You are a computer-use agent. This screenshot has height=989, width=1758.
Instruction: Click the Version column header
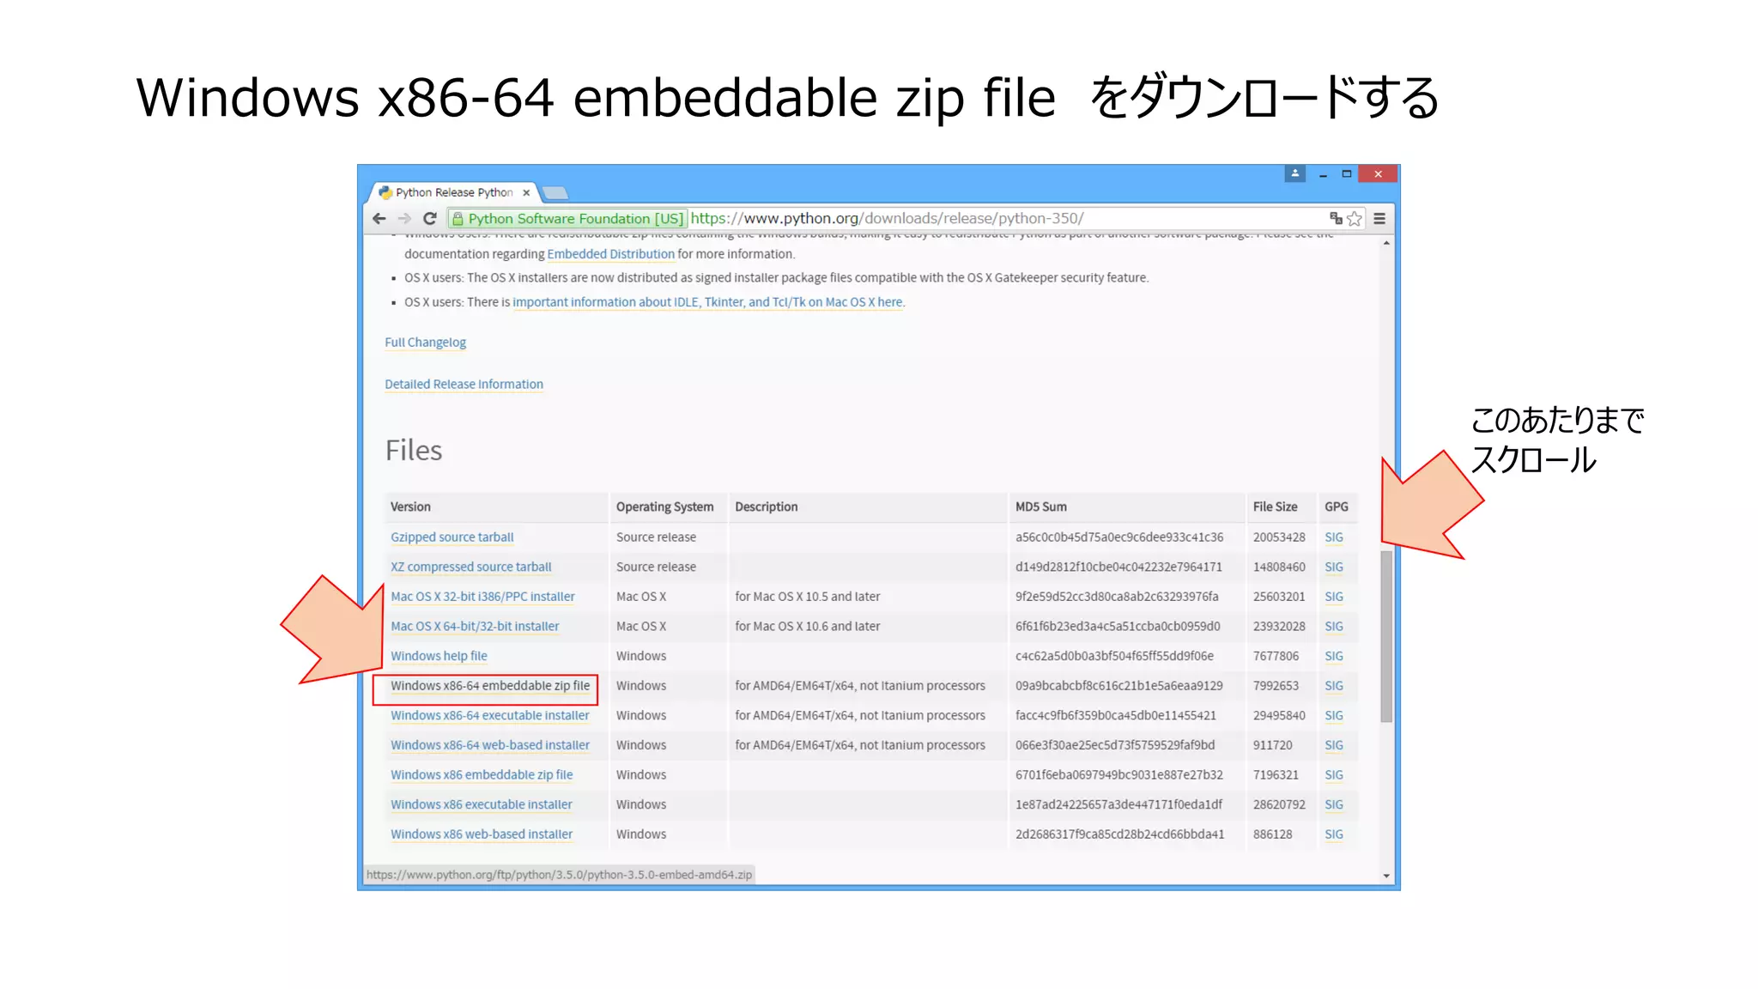[410, 507]
